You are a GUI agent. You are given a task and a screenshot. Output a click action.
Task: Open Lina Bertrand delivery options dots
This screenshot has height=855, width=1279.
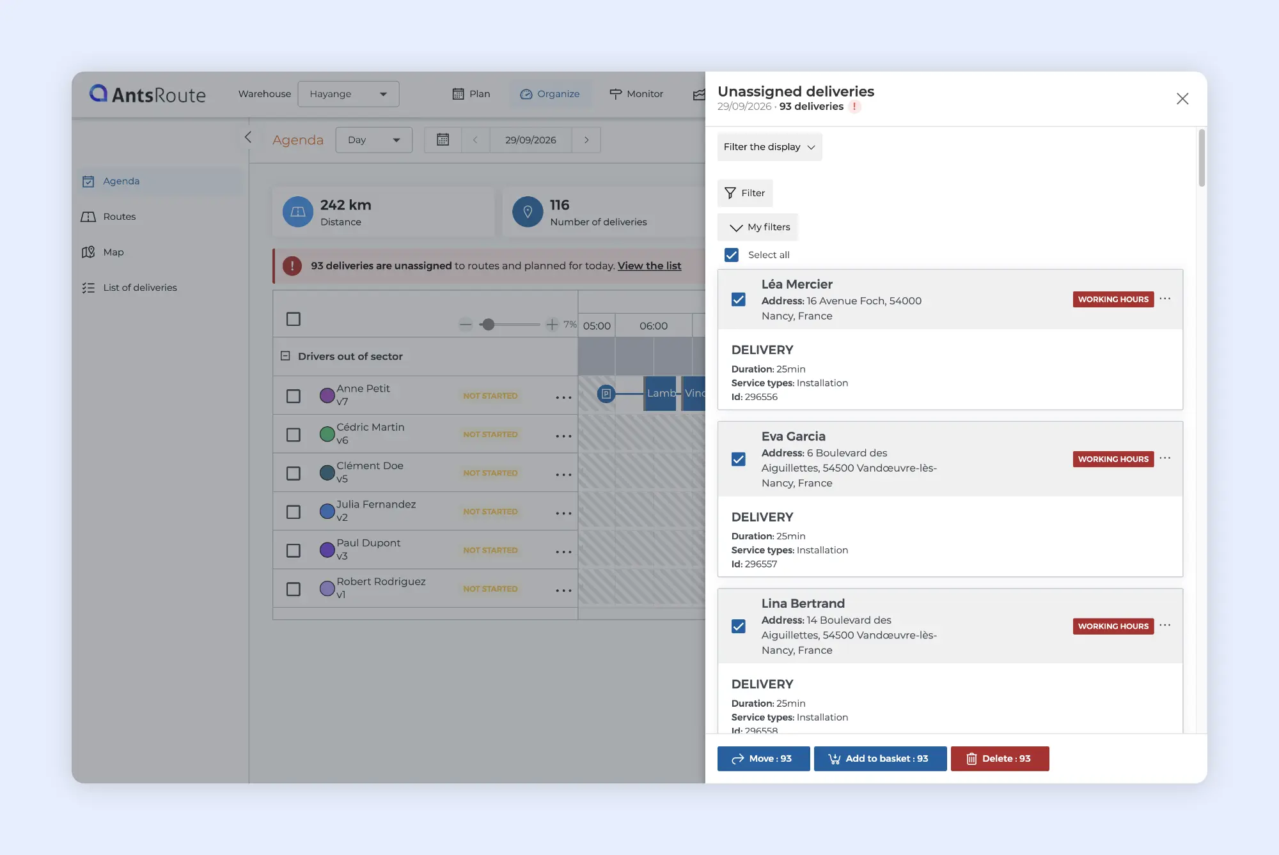1165,625
